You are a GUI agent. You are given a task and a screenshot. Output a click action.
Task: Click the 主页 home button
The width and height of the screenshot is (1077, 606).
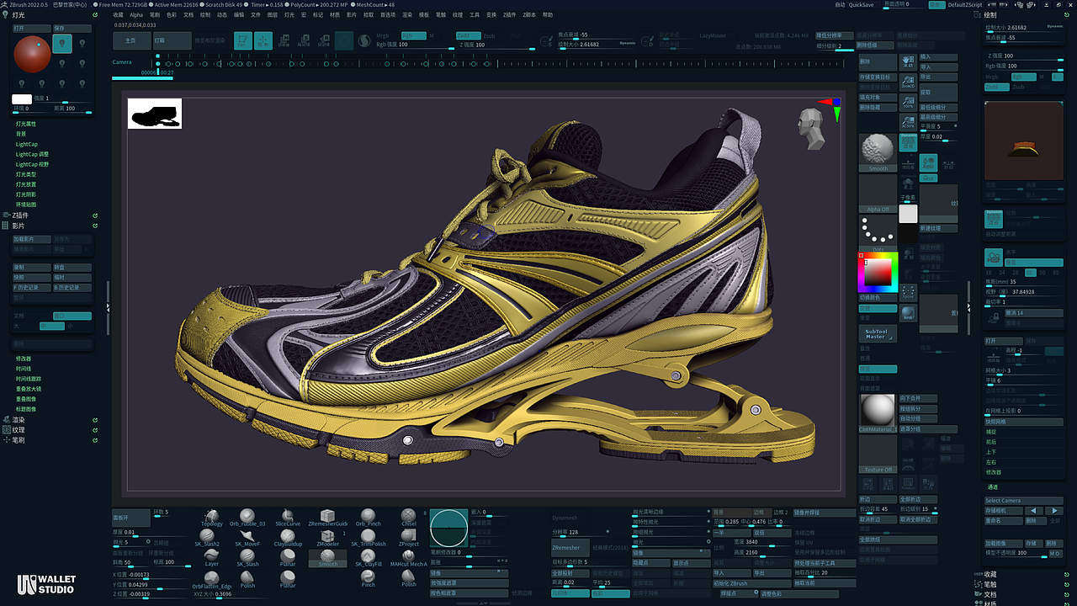pyautogui.click(x=130, y=40)
